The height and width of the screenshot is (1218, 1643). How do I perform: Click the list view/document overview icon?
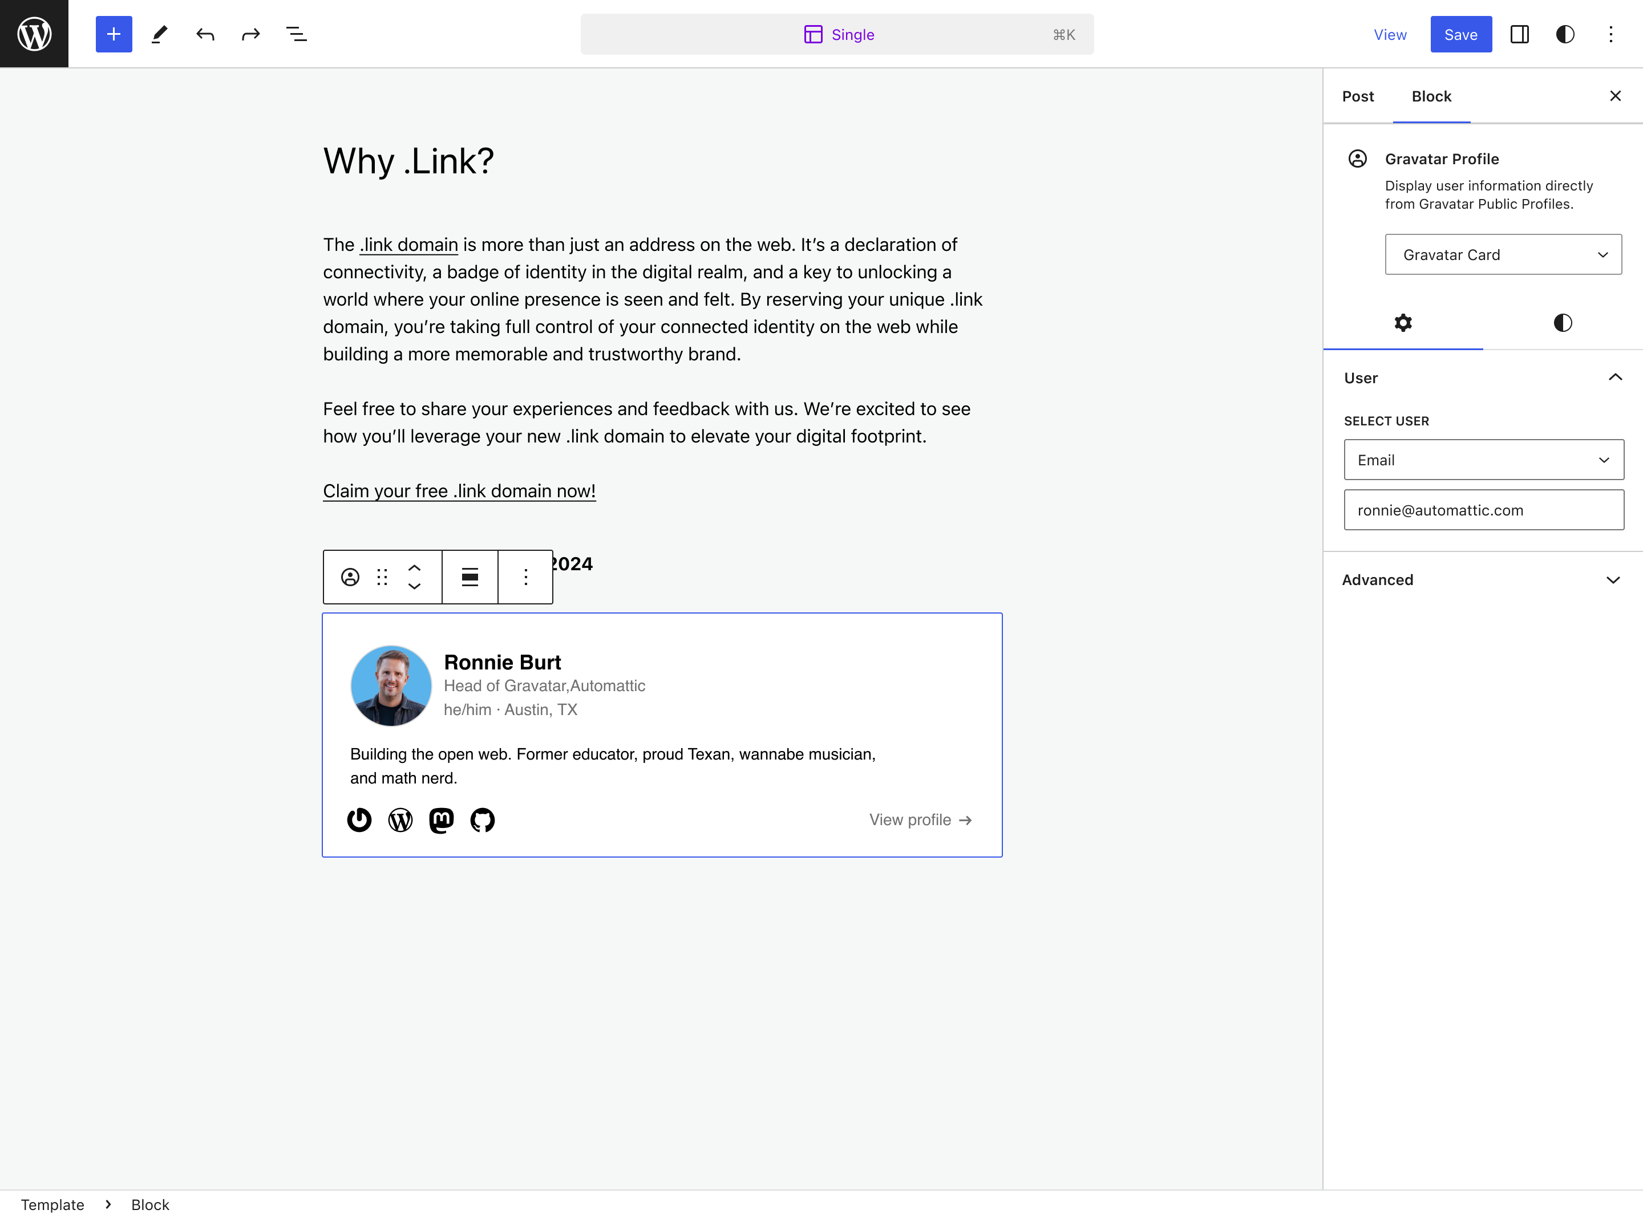pos(296,35)
